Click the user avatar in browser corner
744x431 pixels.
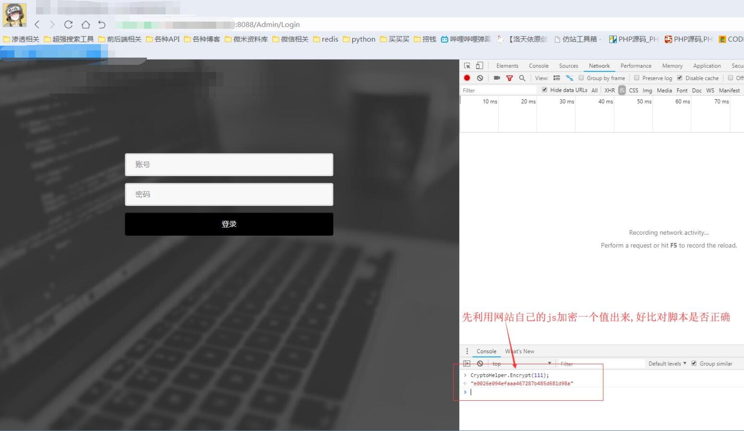point(14,14)
